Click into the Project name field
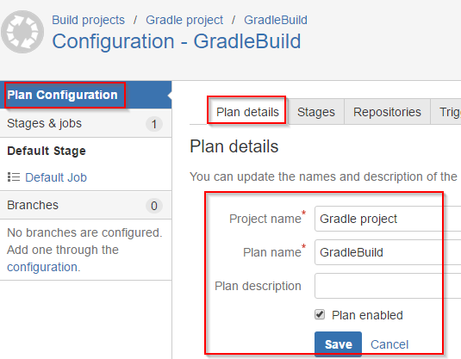Screen dimensions: 461x359 388,219
